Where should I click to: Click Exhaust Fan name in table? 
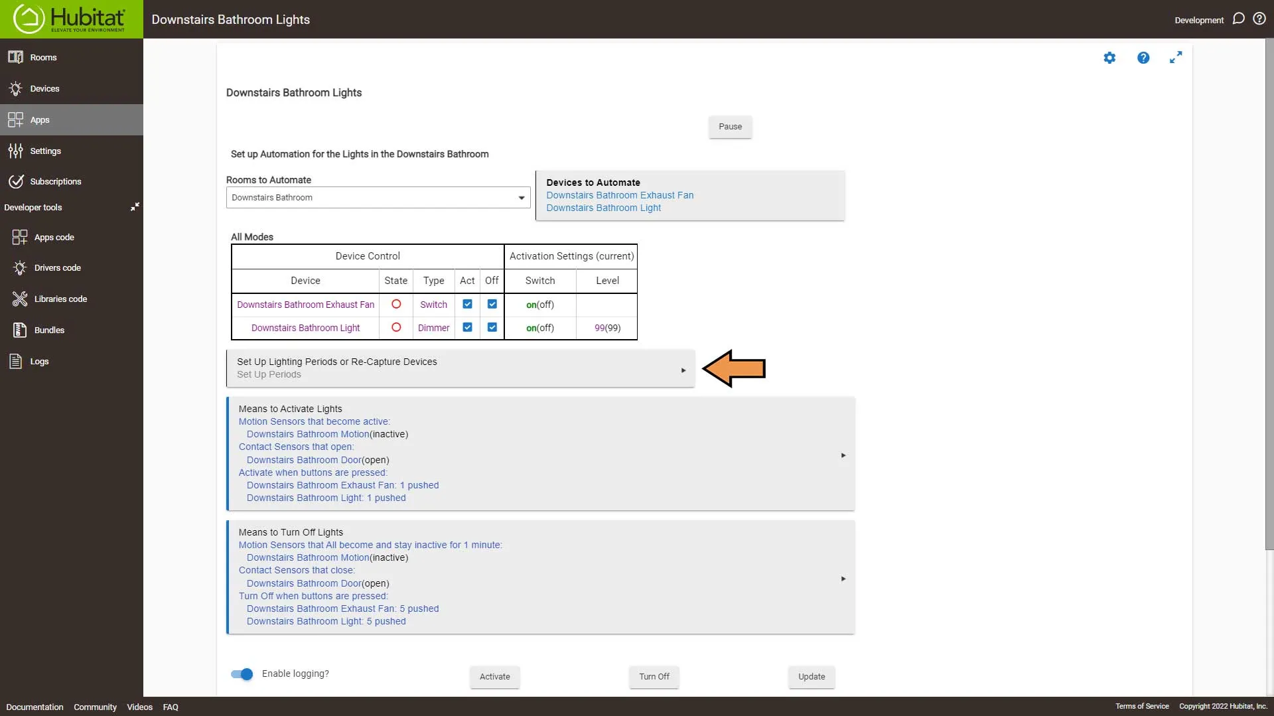click(305, 305)
